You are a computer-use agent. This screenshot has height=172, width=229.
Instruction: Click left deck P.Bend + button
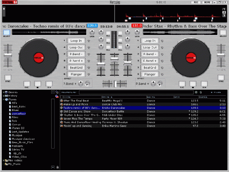click(x=76, y=61)
